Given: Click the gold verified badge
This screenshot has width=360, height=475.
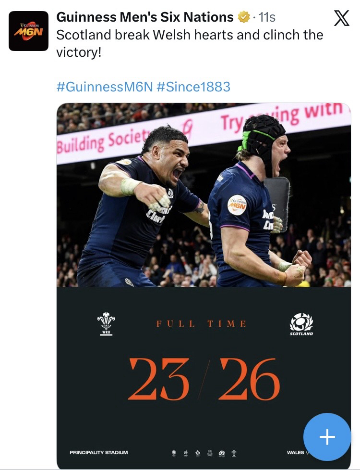Looking at the screenshot, I should 244,18.
